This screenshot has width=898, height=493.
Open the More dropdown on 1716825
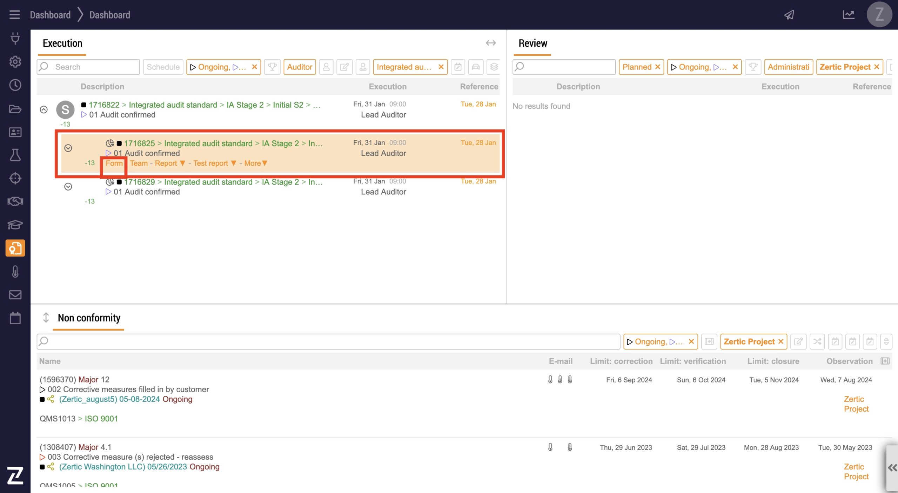[256, 163]
